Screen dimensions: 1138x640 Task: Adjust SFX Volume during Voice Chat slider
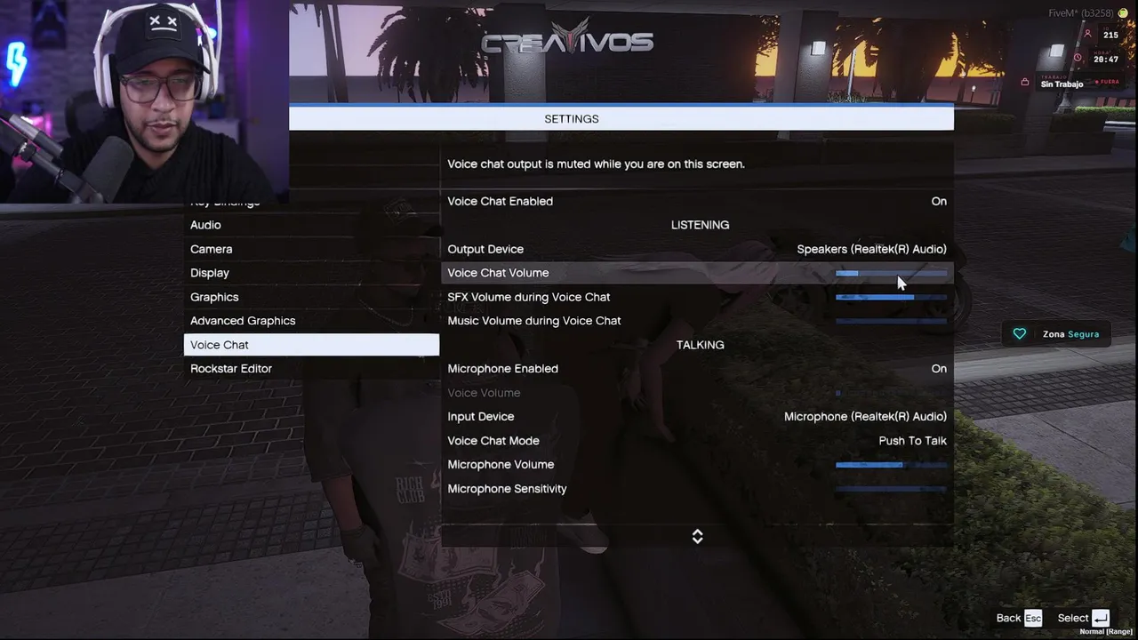[x=891, y=297]
